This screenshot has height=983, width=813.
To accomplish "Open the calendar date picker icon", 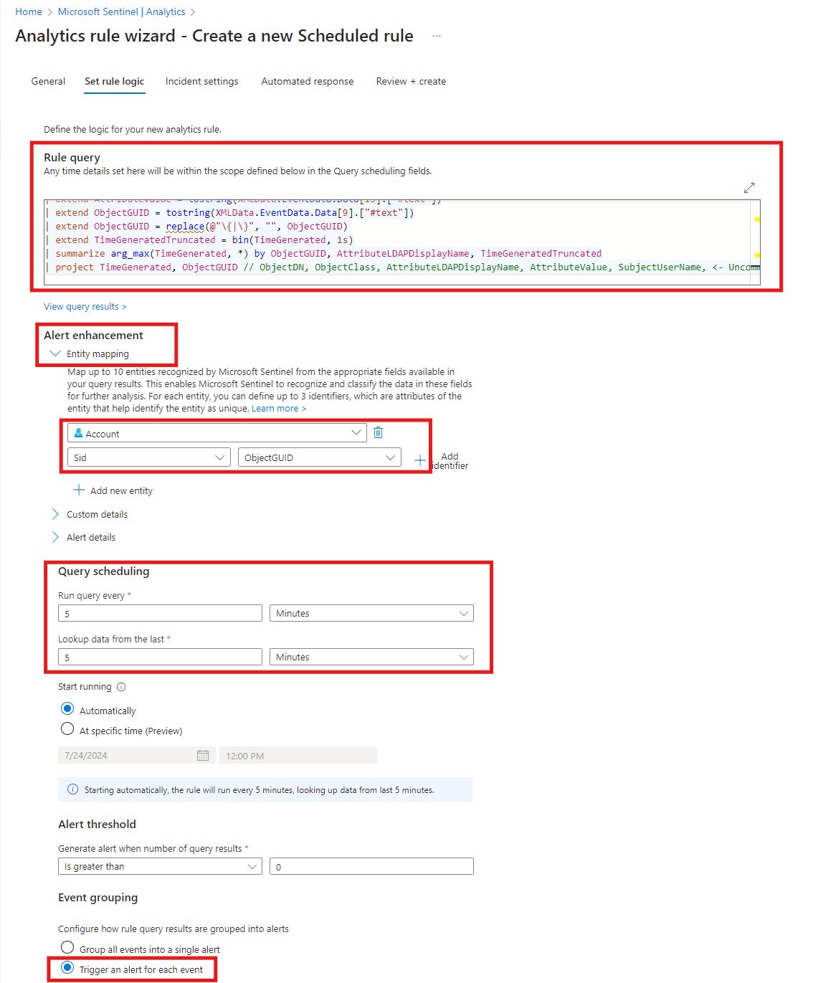I will (203, 756).
